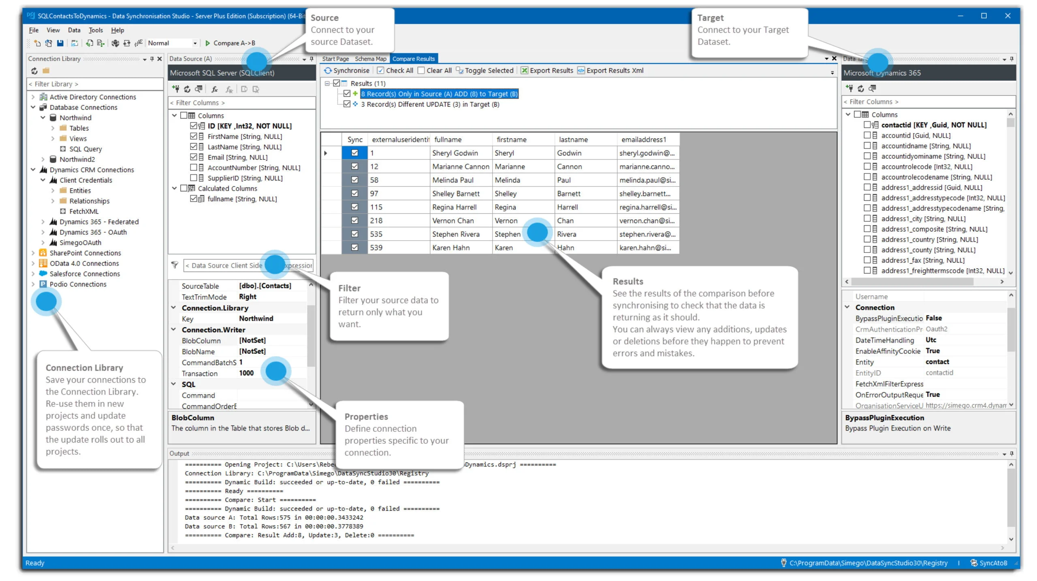Screen dimensions: 1037x581
Task: Untick sync checkbox for Vernon Chan row
Action: [354, 221]
